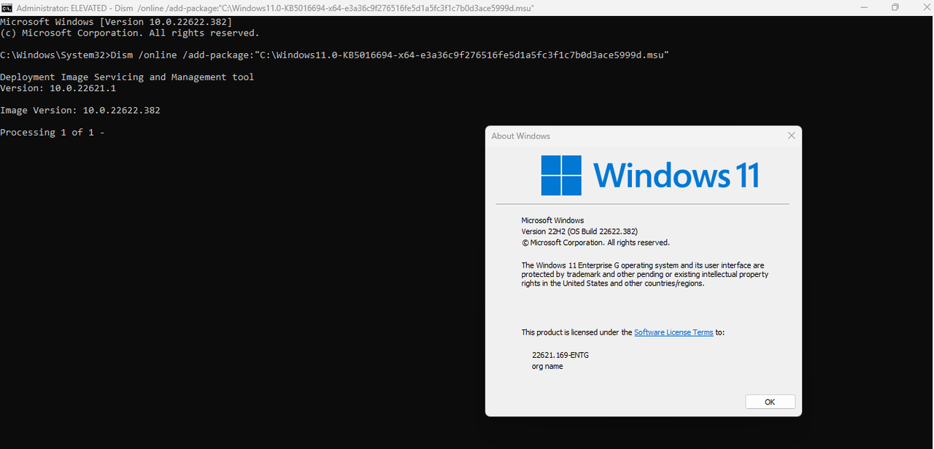
Task: Click the '© Microsoft Corporation. All rights reserved.' dialog text
Action: coord(595,243)
